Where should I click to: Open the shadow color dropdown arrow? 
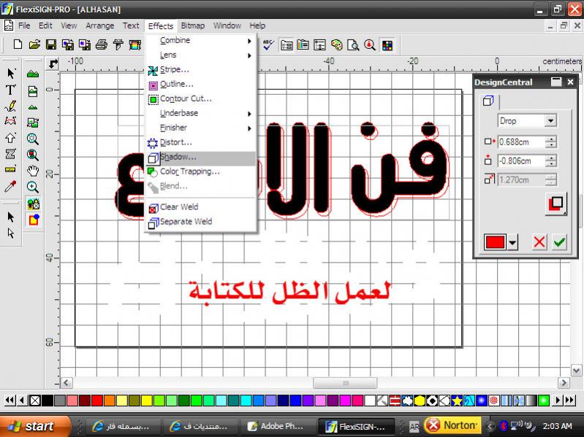pos(512,243)
